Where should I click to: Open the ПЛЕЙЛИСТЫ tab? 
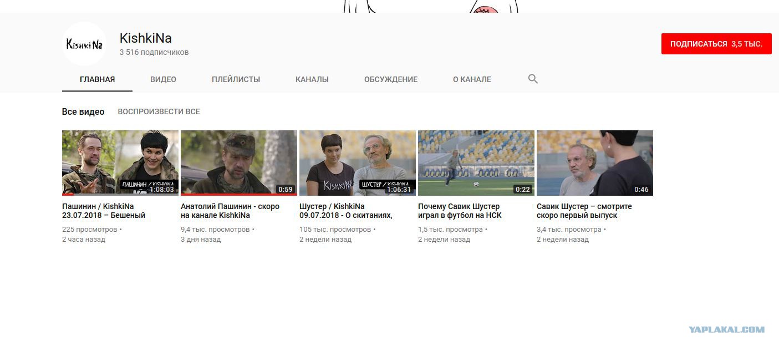(236, 79)
